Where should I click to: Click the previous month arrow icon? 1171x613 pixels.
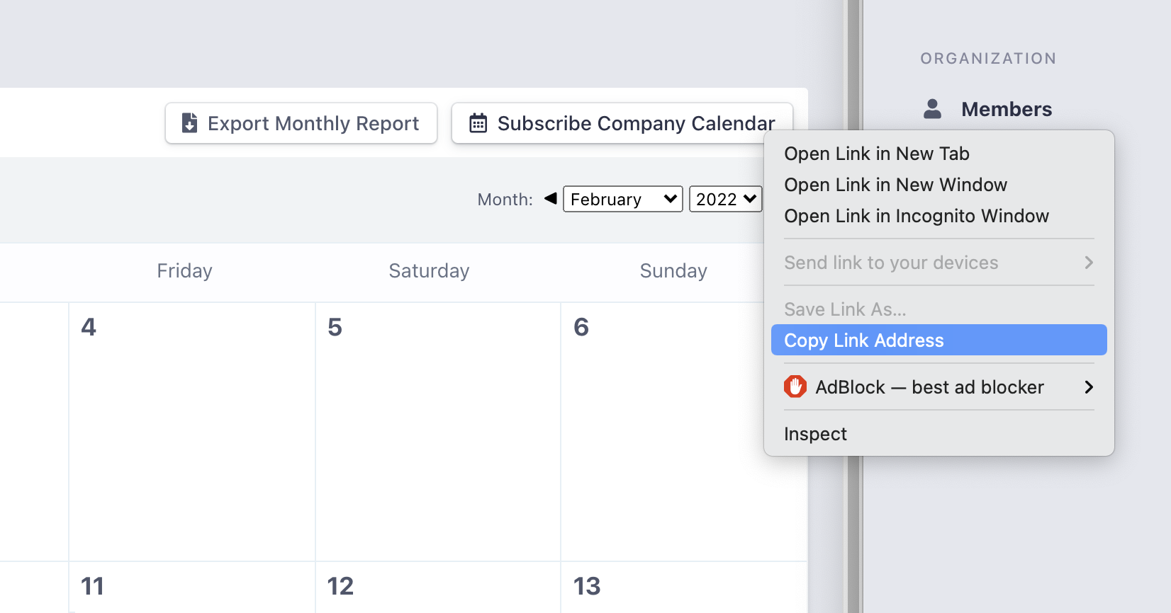[x=550, y=198]
